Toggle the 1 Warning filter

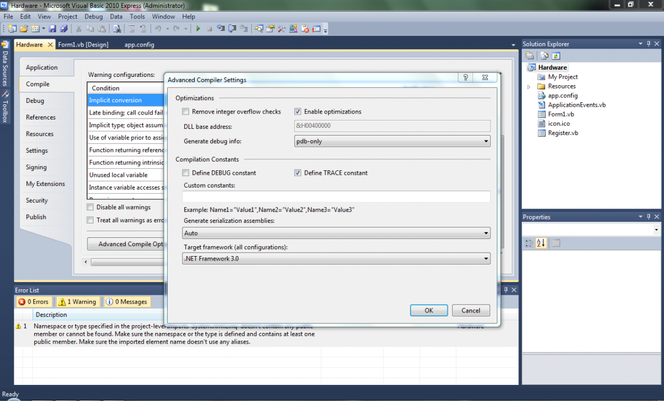tap(77, 302)
